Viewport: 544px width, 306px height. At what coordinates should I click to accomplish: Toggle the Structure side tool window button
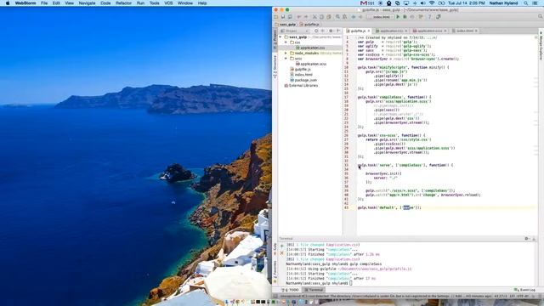pos(275,66)
